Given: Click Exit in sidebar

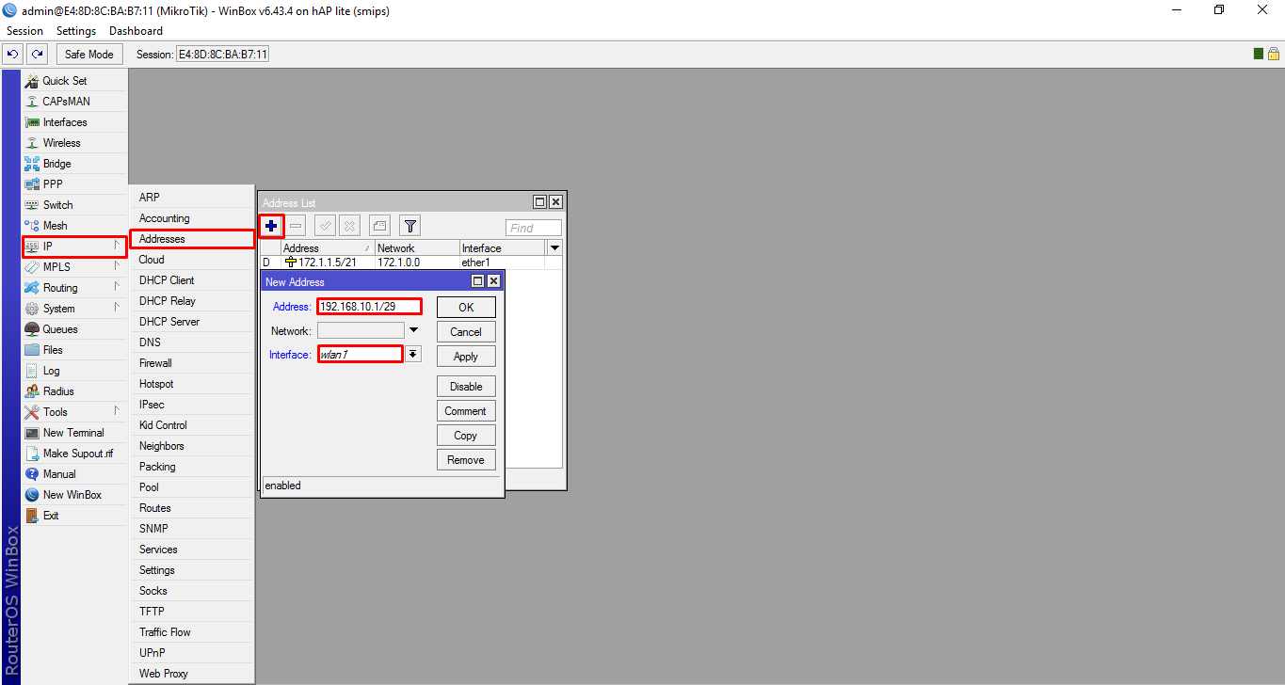Looking at the screenshot, I should click(x=74, y=516).
